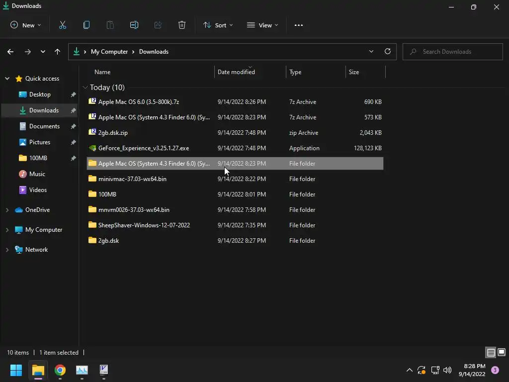Go forward with the right arrow
The image size is (509, 382).
pos(28,52)
